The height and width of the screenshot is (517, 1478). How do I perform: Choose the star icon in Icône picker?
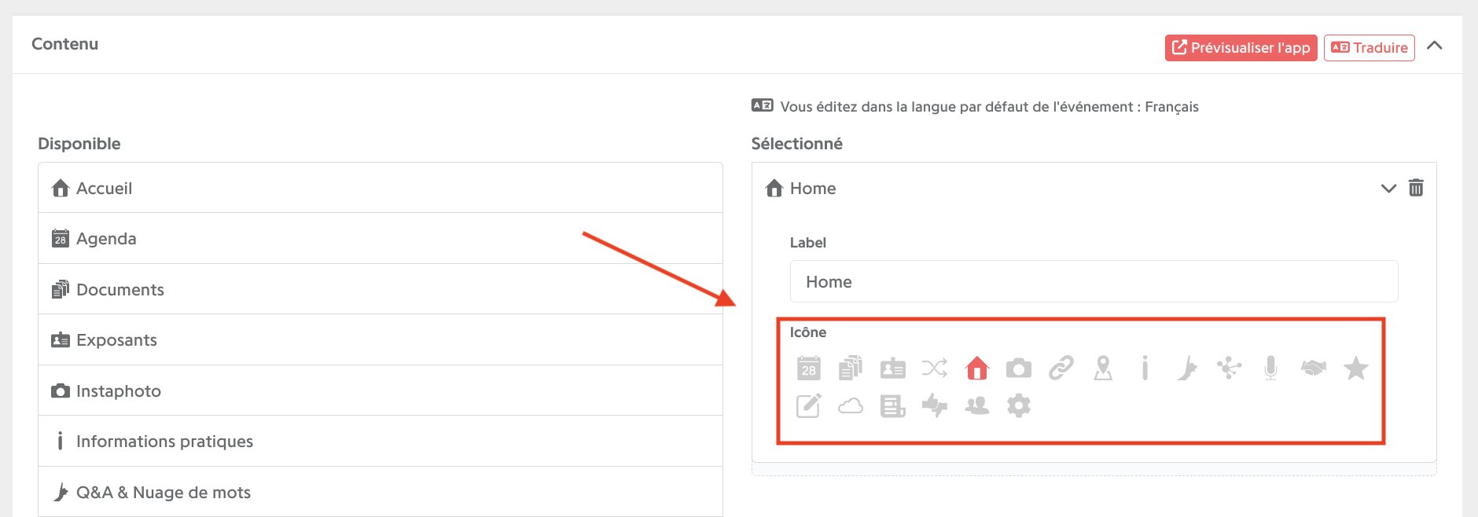1355,368
